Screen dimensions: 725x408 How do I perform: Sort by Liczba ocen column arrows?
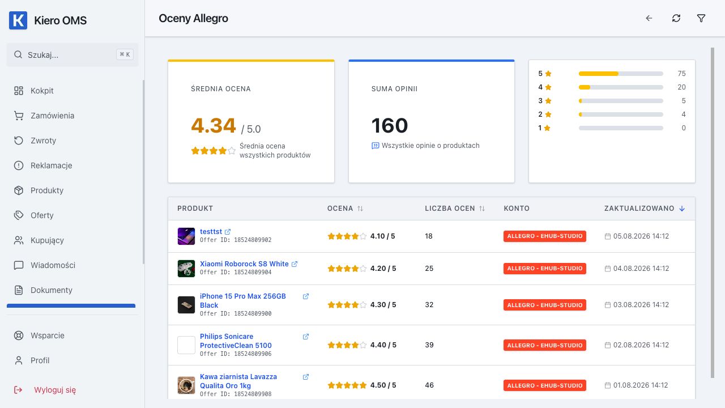point(482,209)
